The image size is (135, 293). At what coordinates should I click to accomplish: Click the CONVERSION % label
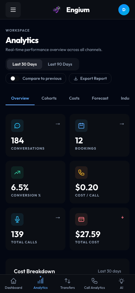pos(26,195)
